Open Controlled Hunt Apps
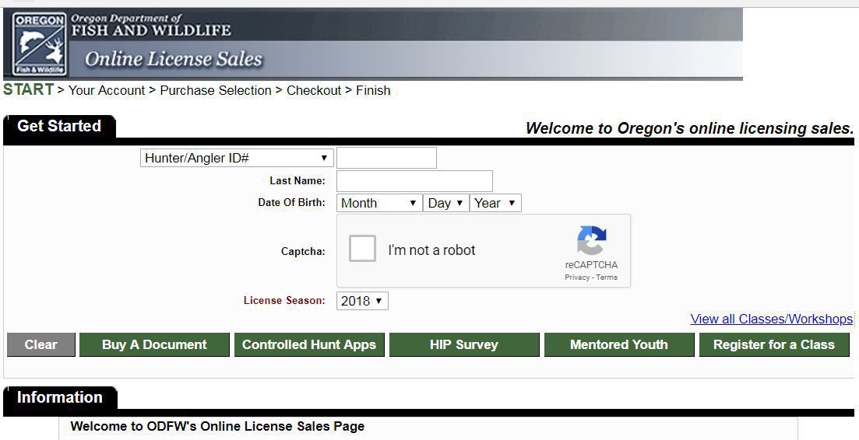Viewport: 859px width, 440px height. (x=309, y=345)
